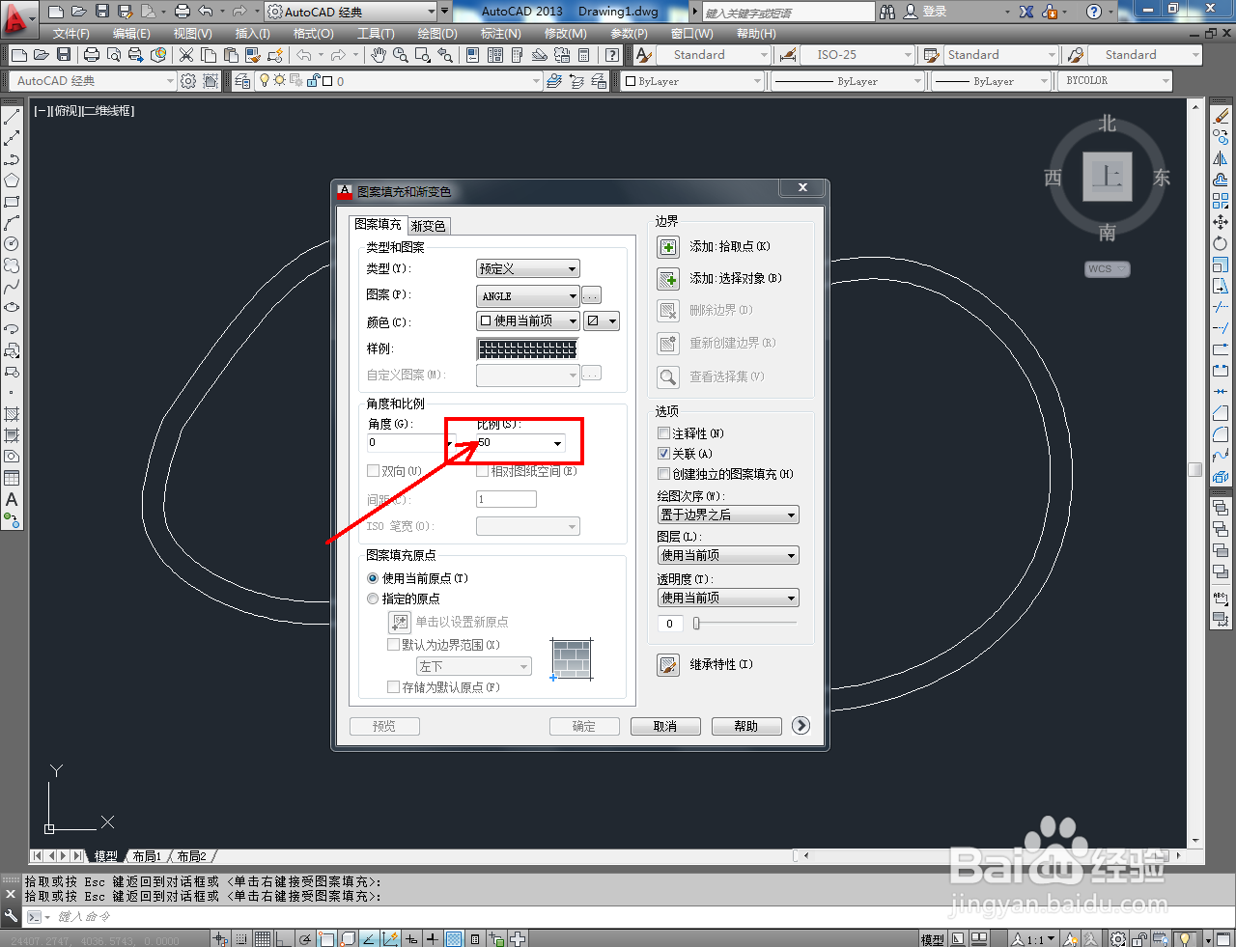Click the 角度 angle input field
The image size is (1236, 947).
tap(404, 443)
